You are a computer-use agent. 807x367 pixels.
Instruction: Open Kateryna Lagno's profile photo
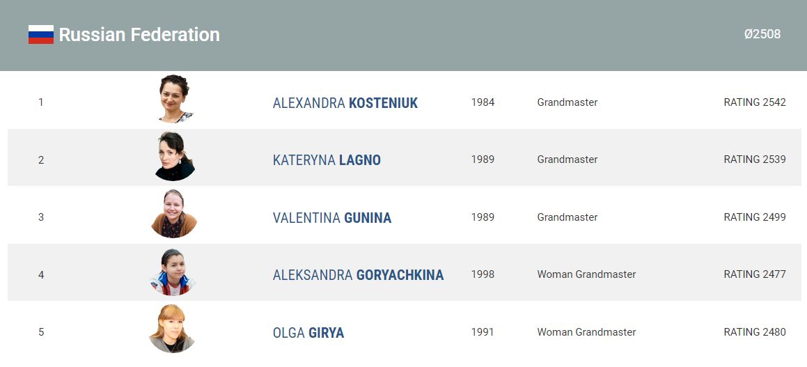pyautogui.click(x=174, y=157)
